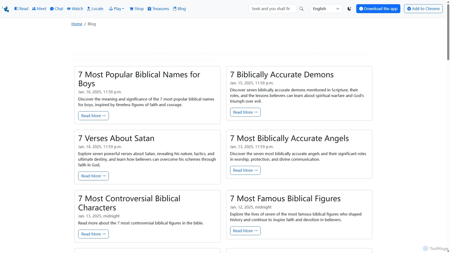Screen dimensions: 450x253
Task: Click title 7 Most Popular Biblical Names for Boys
Action: [139, 79]
